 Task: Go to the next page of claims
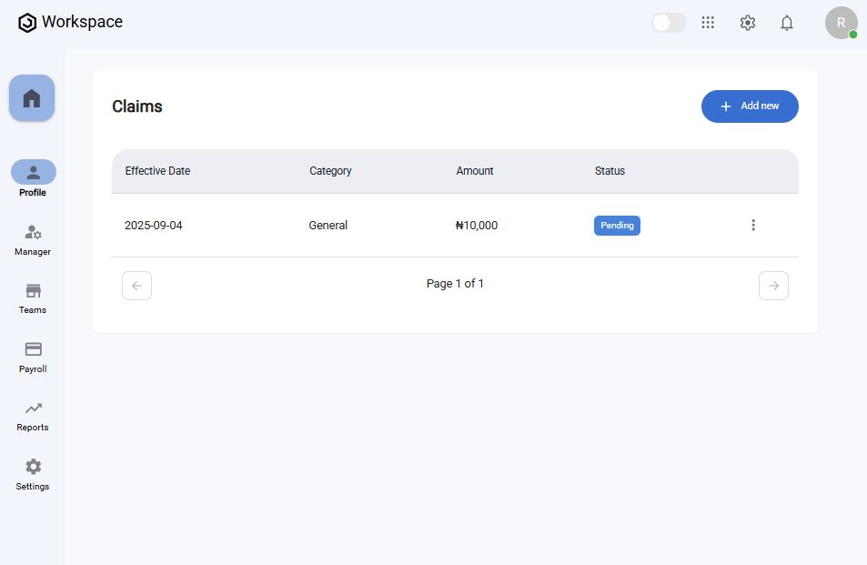click(x=773, y=286)
